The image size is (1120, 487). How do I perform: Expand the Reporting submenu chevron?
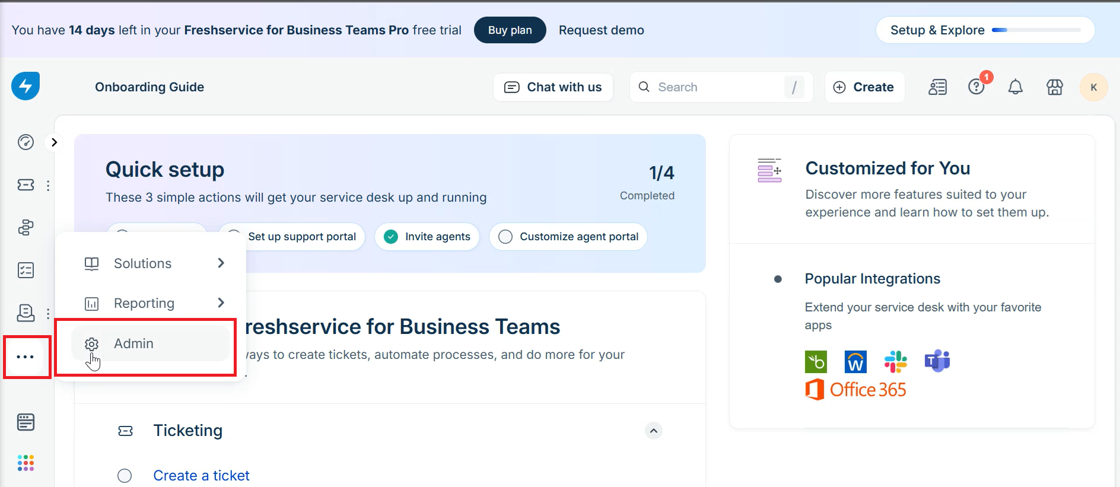[x=221, y=303]
